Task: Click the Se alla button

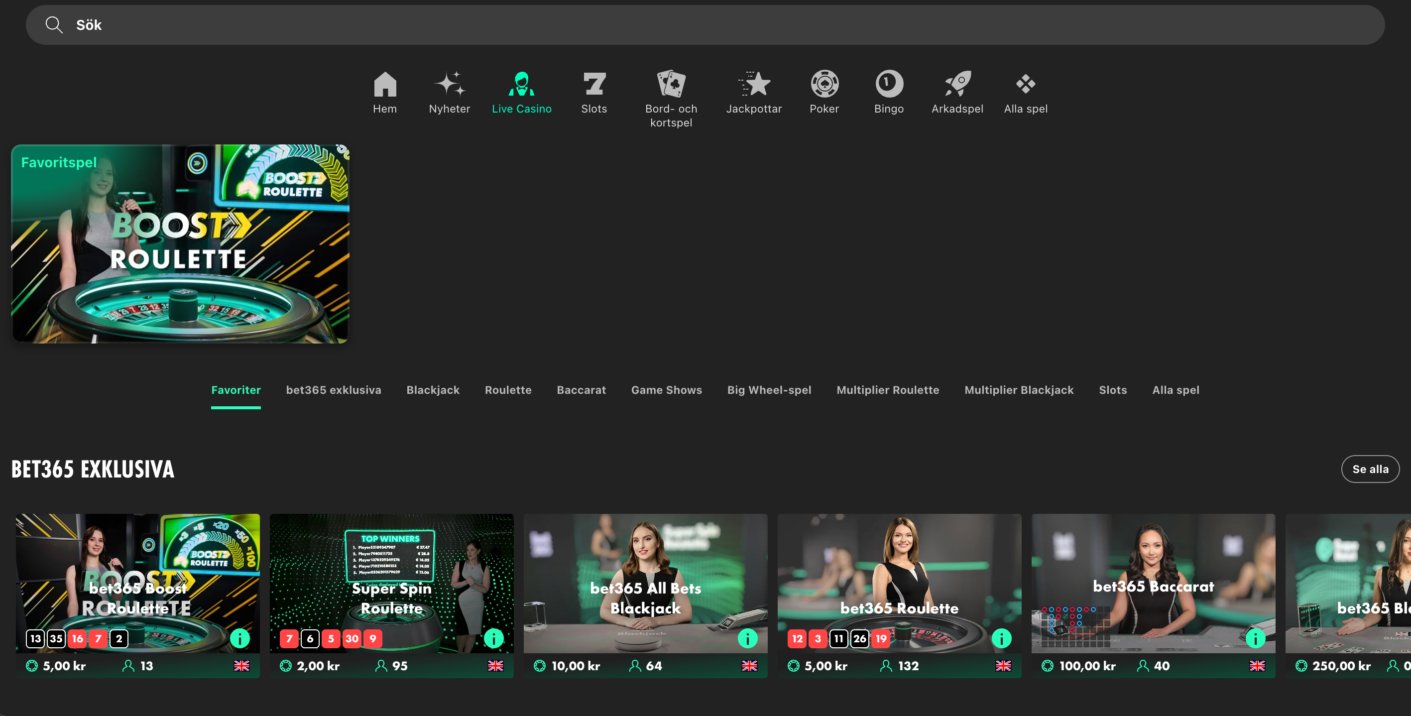Action: pos(1370,469)
